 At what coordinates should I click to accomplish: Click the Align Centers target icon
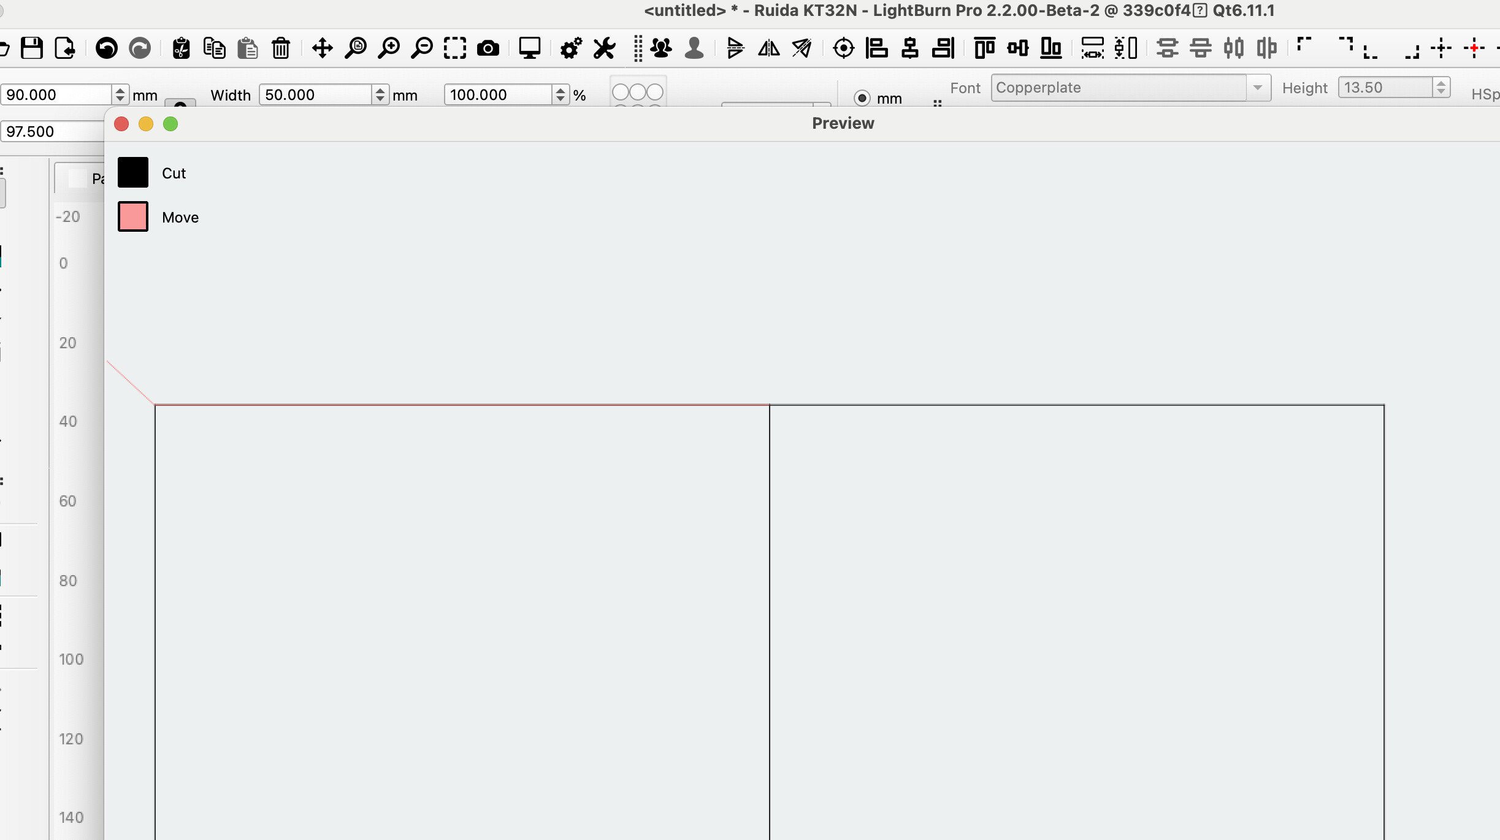click(x=844, y=48)
